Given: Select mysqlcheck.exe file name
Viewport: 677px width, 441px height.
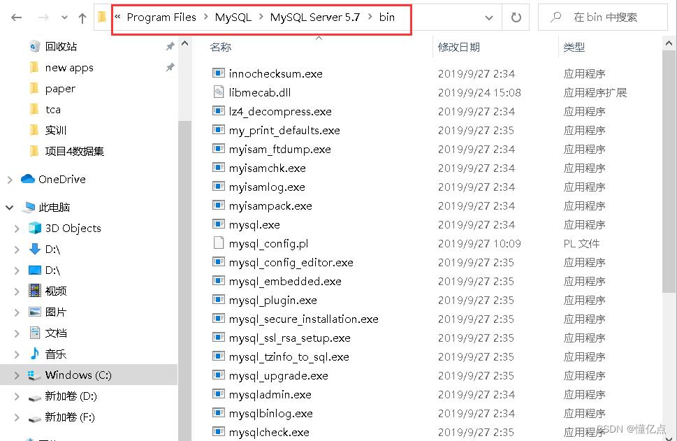Looking at the screenshot, I should tap(269, 433).
